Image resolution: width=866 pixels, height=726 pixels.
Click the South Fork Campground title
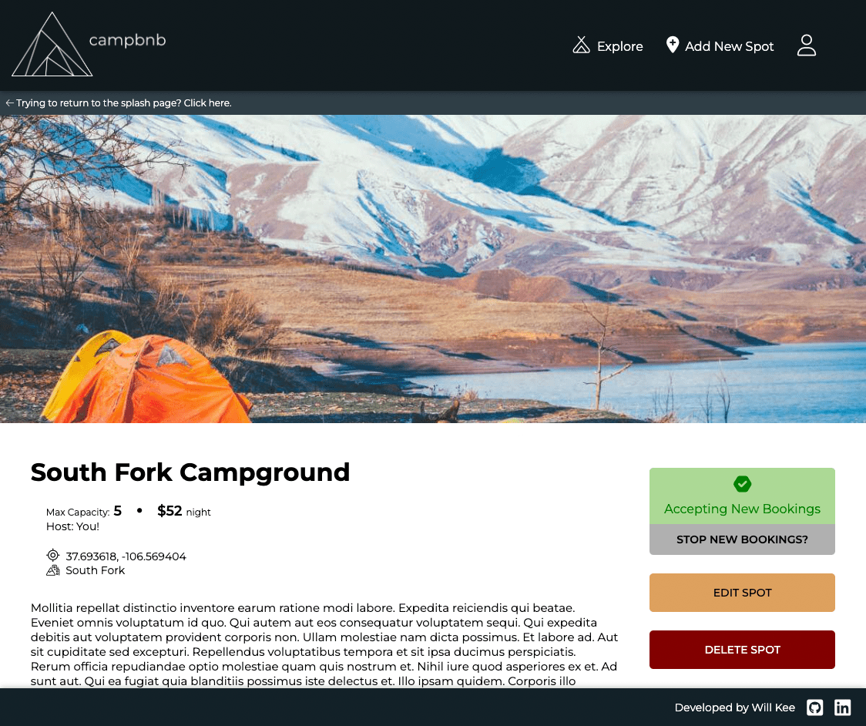pos(190,473)
